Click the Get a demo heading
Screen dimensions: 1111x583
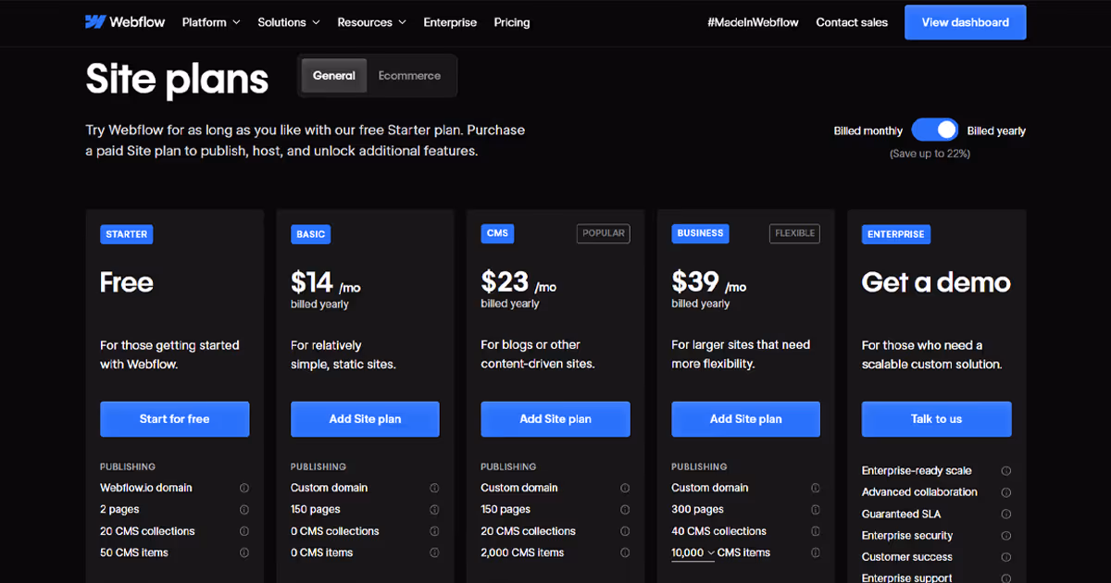pos(936,282)
